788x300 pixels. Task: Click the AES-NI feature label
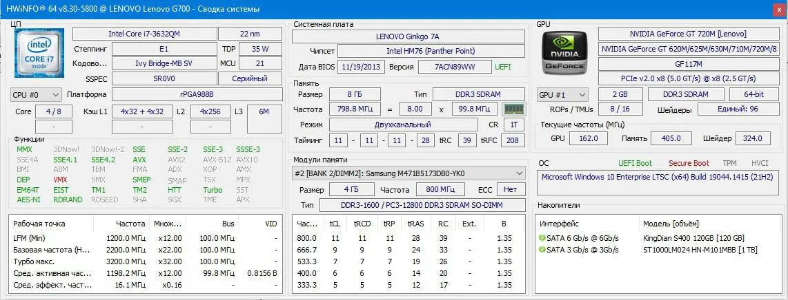(29, 200)
